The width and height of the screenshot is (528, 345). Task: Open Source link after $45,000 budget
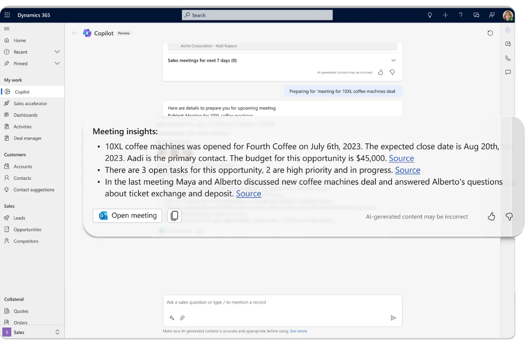pyautogui.click(x=401, y=158)
